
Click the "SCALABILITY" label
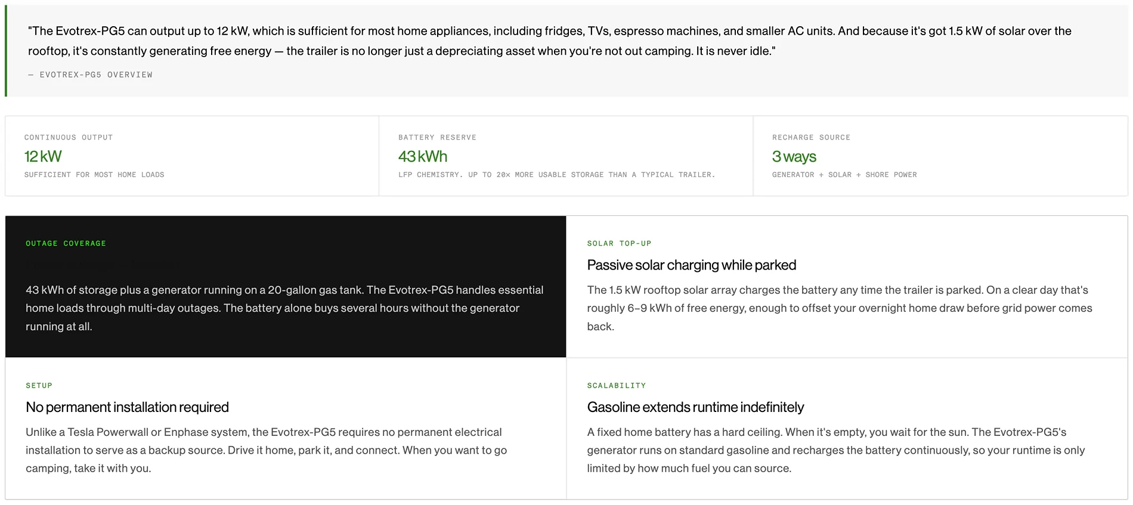[x=617, y=385]
